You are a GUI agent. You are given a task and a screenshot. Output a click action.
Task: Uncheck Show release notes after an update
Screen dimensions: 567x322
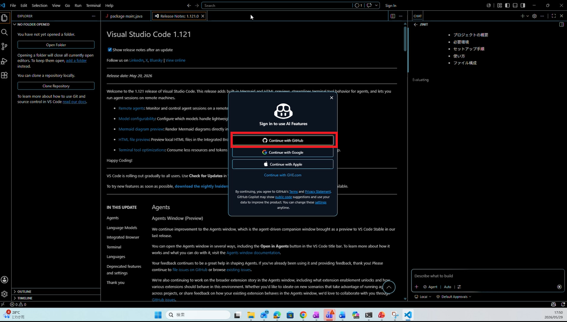[x=110, y=50]
